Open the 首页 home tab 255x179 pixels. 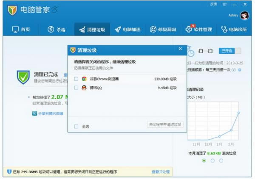point(21,30)
